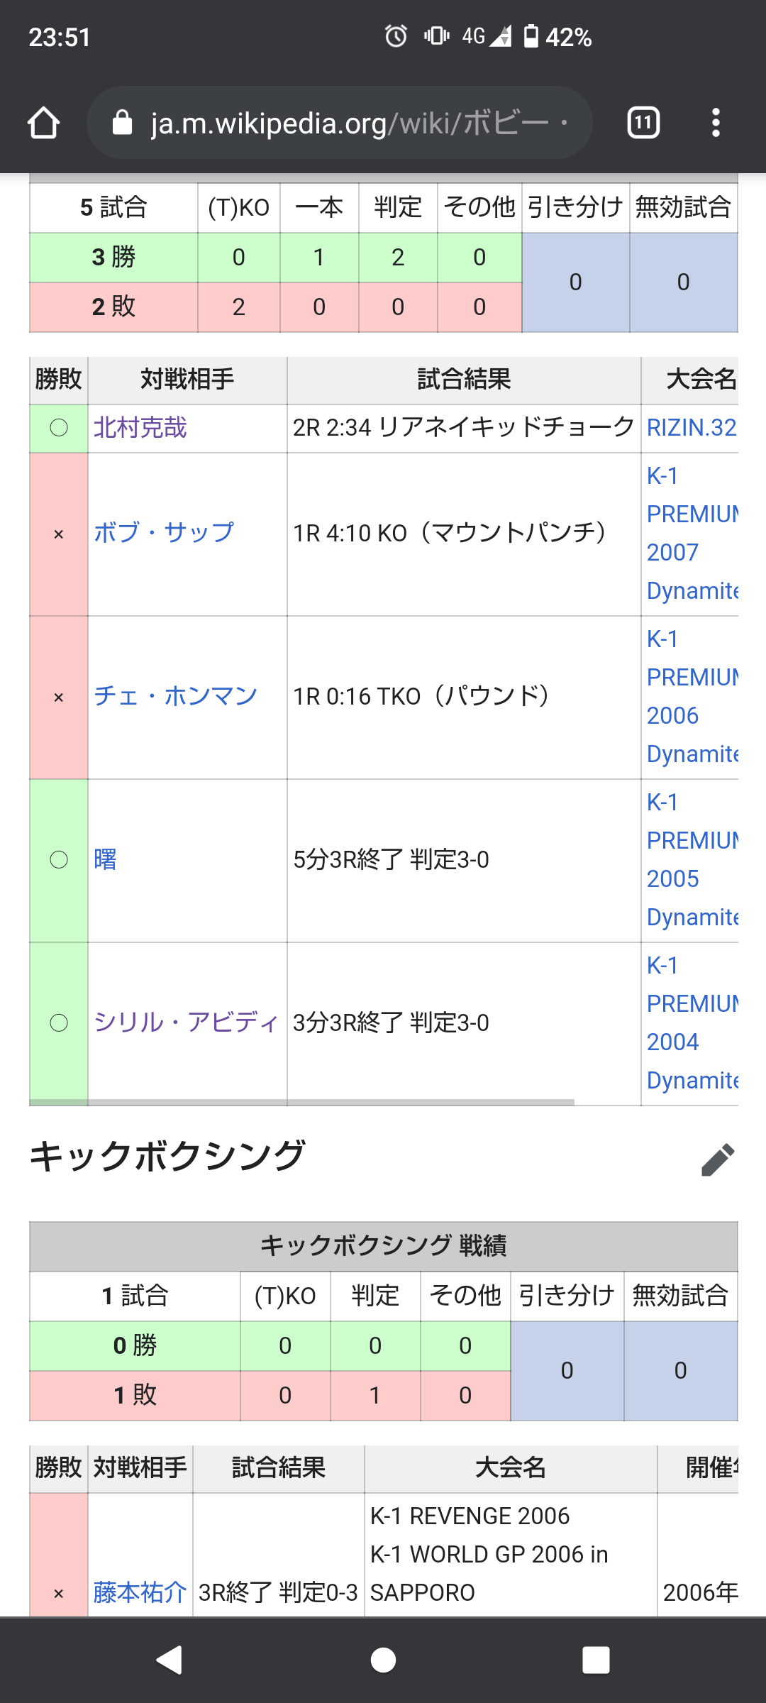766x1703 pixels.
Task: Edit the キックボクシング section with pencil icon
Action: tap(717, 1160)
